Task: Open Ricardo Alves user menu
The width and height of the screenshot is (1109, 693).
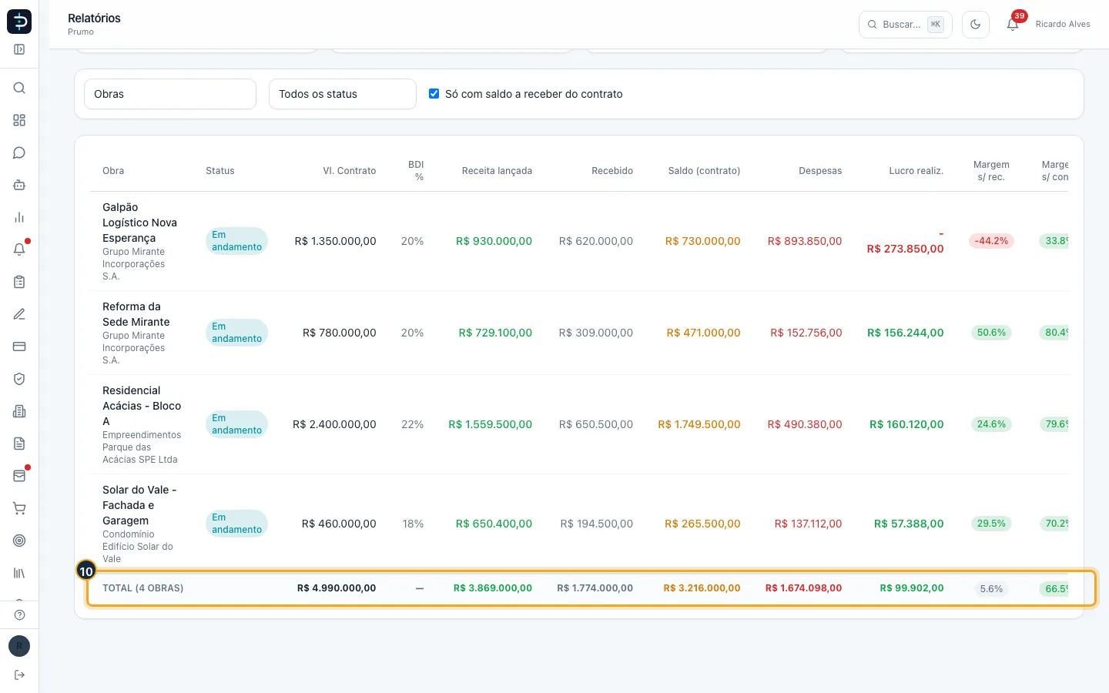Action: tap(1063, 24)
